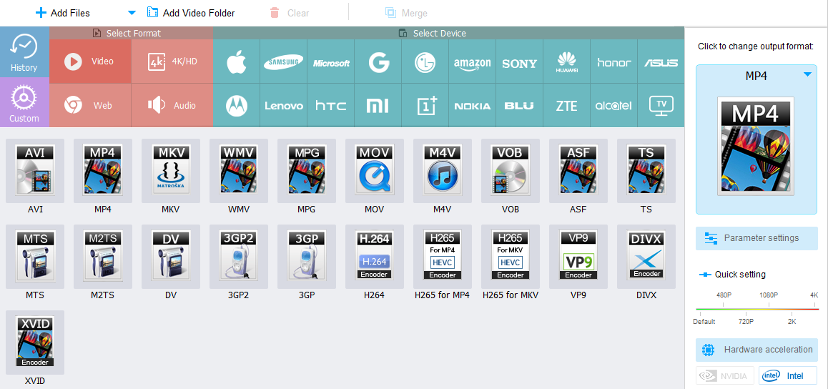828x389 pixels.
Task: Choose MP4 format in the format grid
Action: tap(103, 171)
